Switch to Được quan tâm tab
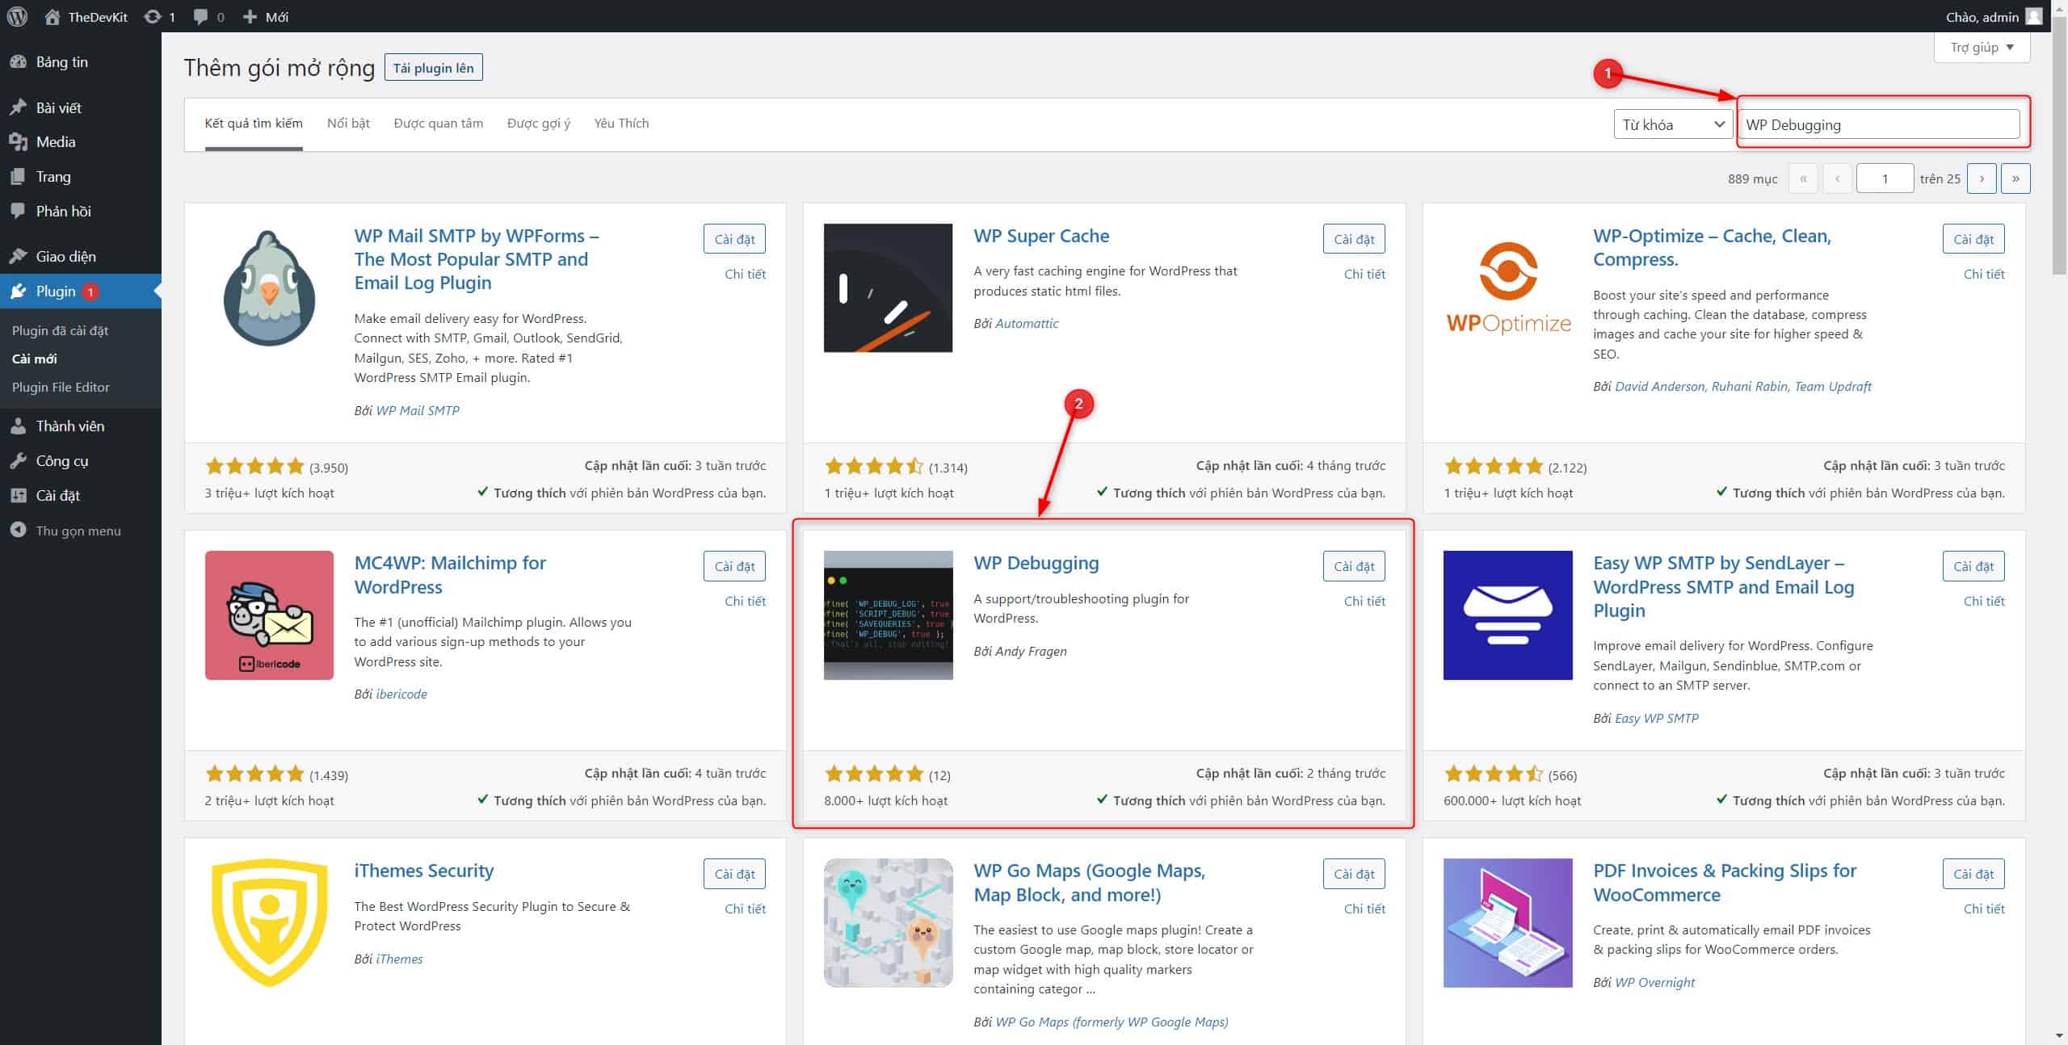 (438, 124)
